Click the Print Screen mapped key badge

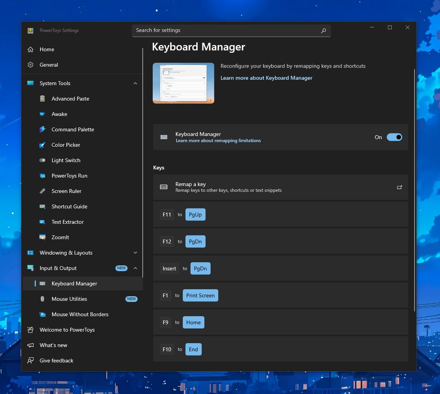coord(201,295)
